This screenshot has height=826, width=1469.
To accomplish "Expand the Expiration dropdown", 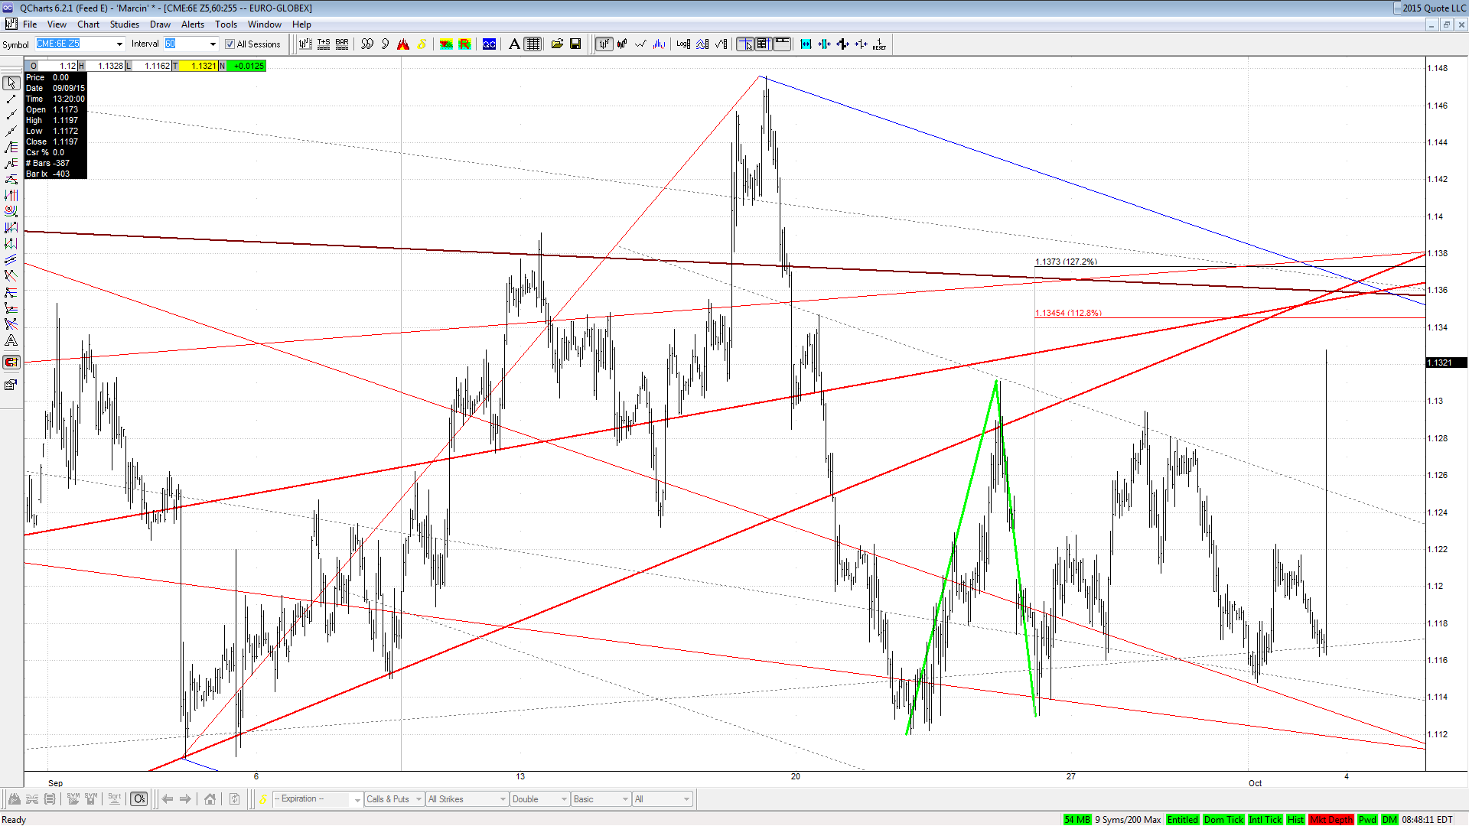I will pyautogui.click(x=357, y=799).
